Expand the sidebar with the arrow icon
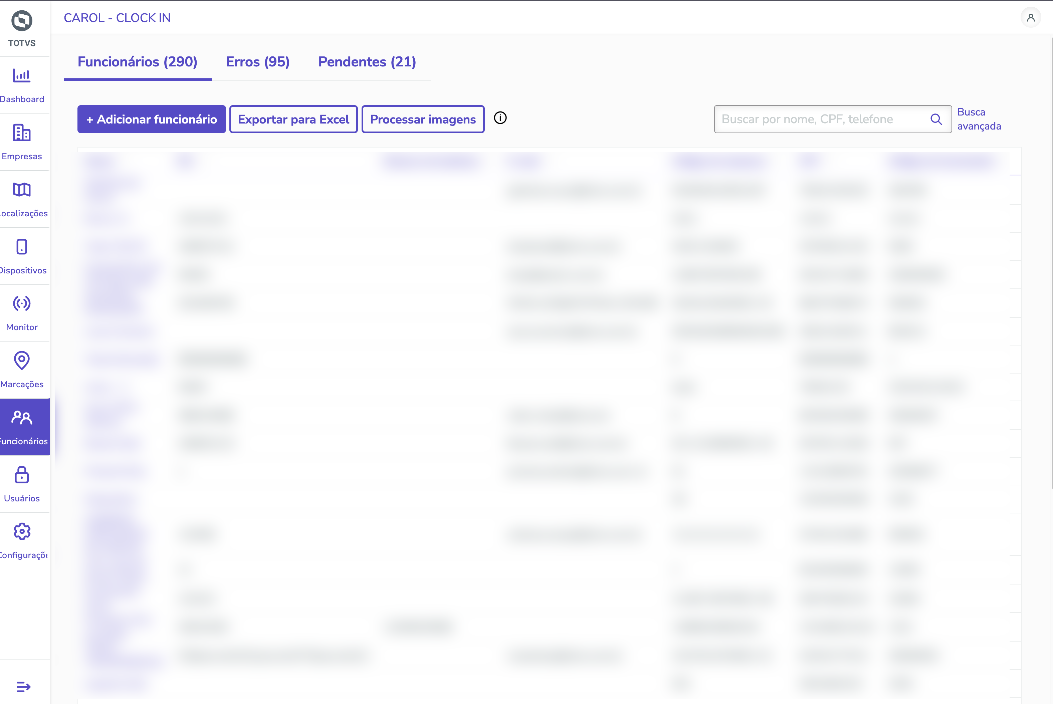 click(23, 687)
